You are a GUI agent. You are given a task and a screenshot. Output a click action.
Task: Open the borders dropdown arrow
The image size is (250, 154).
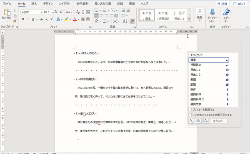[x=109, y=21]
